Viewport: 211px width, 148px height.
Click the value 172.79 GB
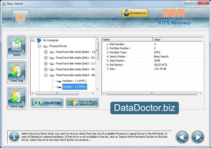coord(160,69)
